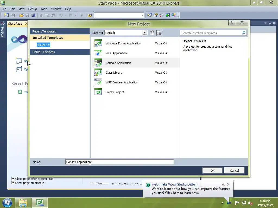Open the View menu

pos(21,9)
